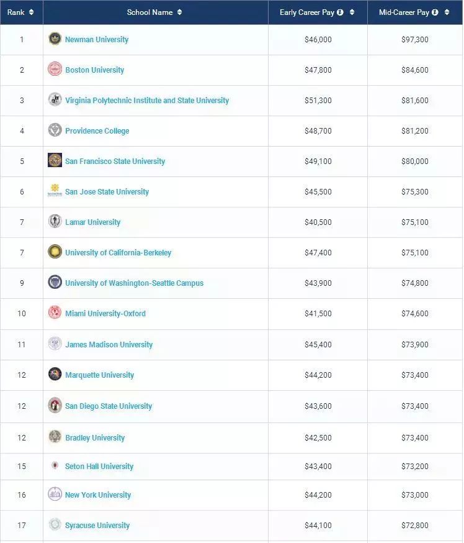Click the San Francisco State University logo
This screenshot has width=464, height=543.
55,161
